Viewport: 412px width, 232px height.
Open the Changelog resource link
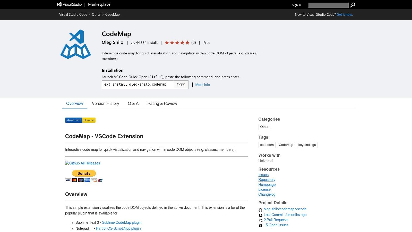(267, 194)
